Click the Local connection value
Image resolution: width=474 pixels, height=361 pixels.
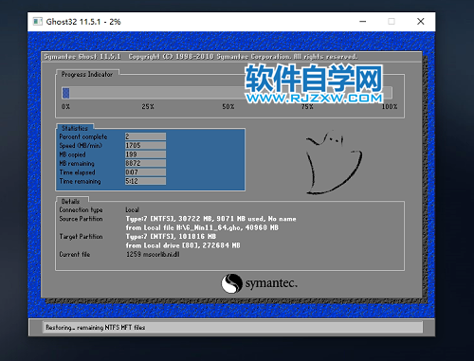click(x=132, y=209)
